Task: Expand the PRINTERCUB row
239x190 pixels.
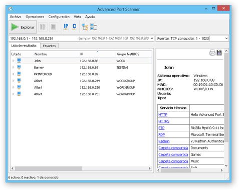Action: (x=14, y=74)
